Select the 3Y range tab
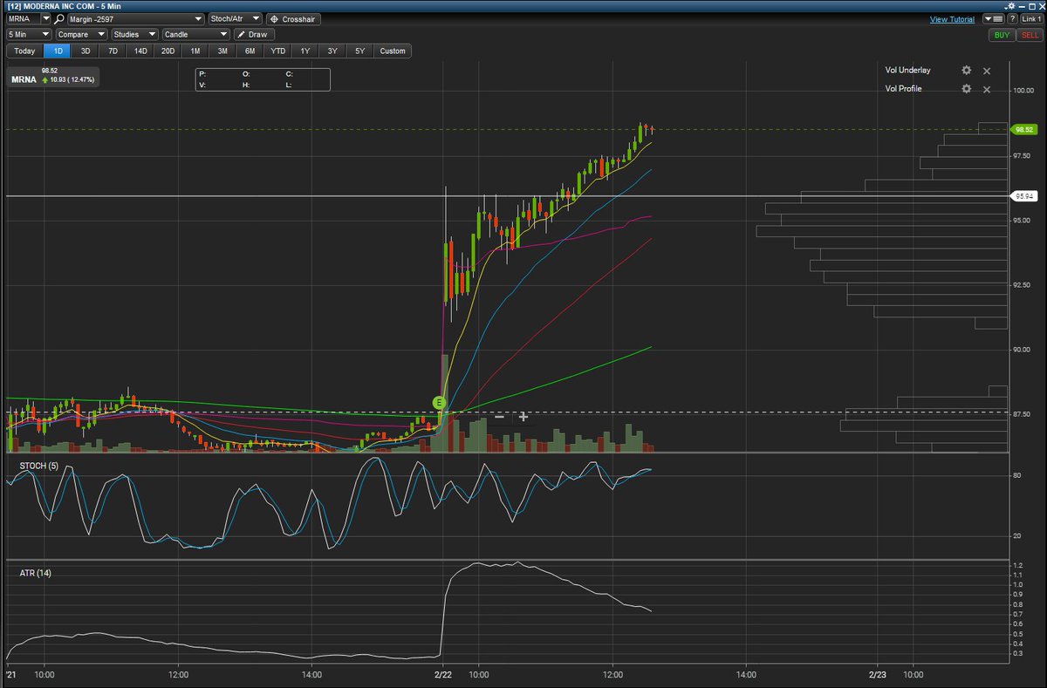The image size is (1047, 688). click(x=332, y=51)
